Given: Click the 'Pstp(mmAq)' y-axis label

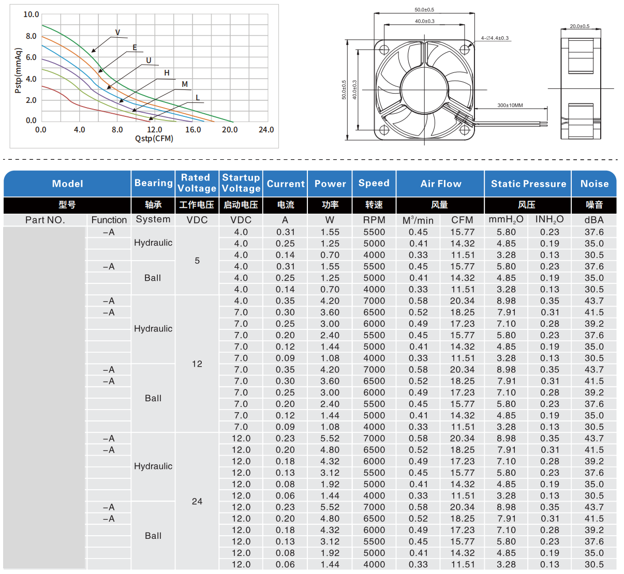Looking at the screenshot, I should pos(18,71).
